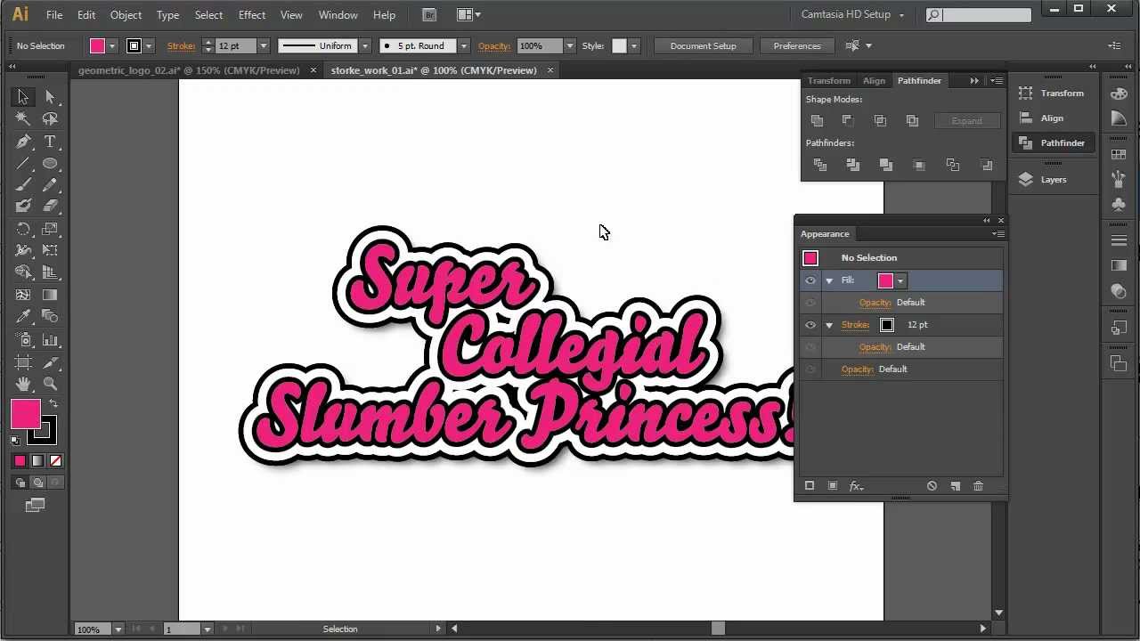The width and height of the screenshot is (1140, 641).
Task: Click the Document Setup button
Action: (703, 46)
